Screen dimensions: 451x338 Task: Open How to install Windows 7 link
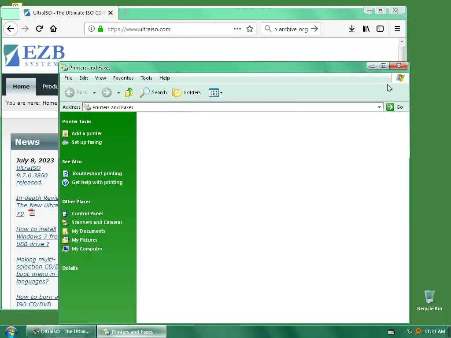(37, 236)
